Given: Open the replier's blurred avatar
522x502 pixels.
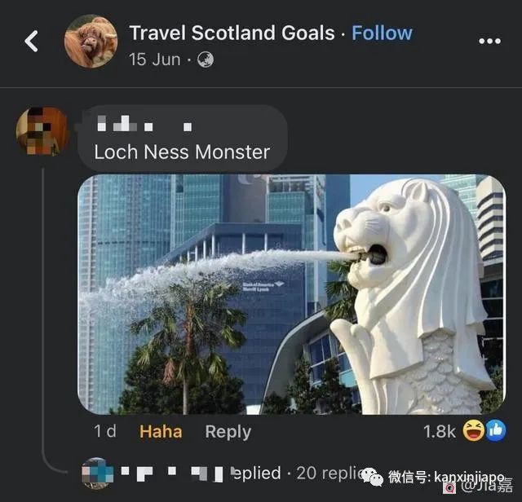Looking at the screenshot, I should point(97,473).
